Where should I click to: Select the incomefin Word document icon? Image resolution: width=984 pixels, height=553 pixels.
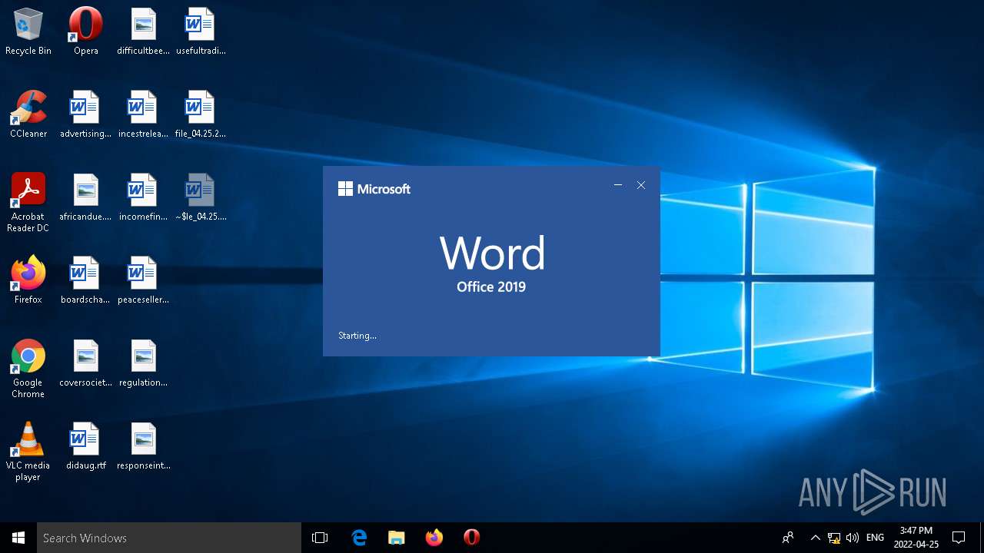pos(143,197)
